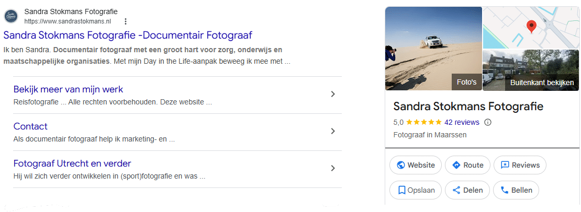The image size is (581, 212).
Task: Click the globe icon in Website button
Action: pos(401,165)
